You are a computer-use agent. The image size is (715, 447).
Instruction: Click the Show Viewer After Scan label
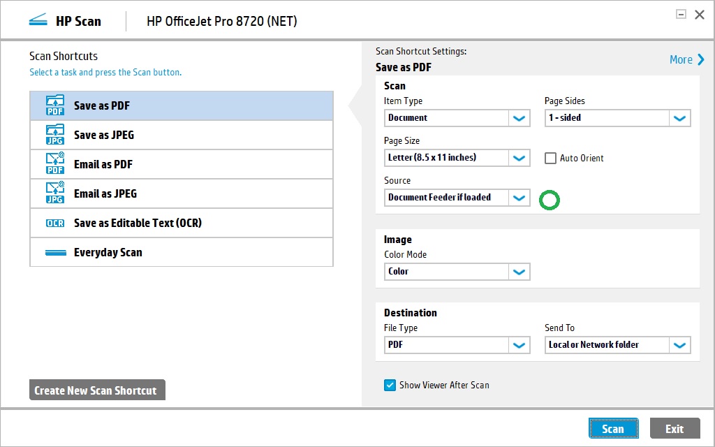click(444, 385)
